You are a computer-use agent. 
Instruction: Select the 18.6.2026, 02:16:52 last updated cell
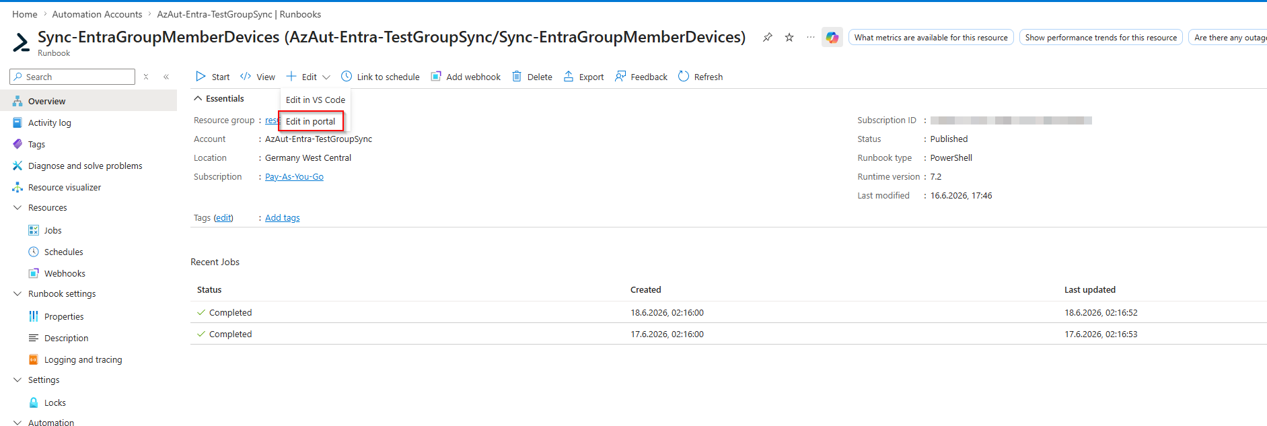tap(1101, 312)
